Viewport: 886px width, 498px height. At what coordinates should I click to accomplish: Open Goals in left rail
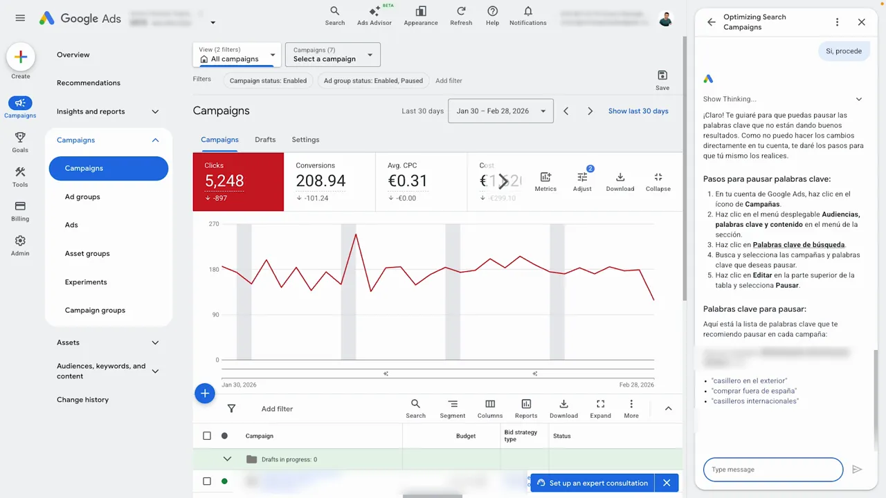click(x=20, y=142)
